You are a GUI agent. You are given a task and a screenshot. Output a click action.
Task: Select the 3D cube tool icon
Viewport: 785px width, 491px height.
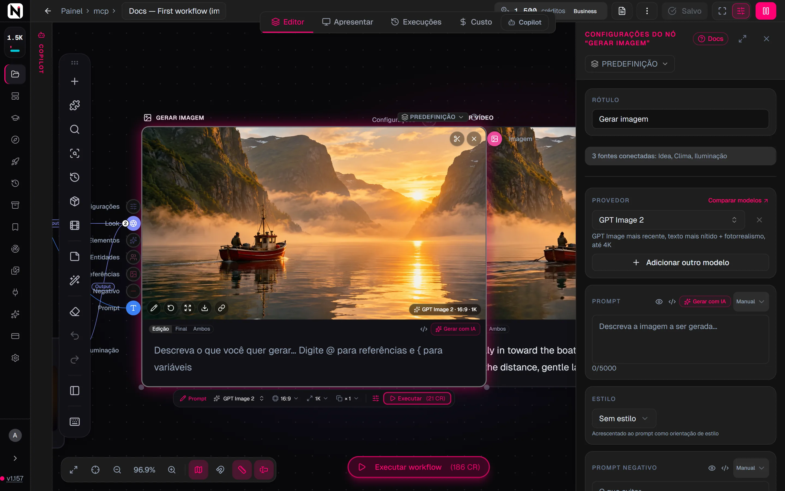pyautogui.click(x=75, y=201)
